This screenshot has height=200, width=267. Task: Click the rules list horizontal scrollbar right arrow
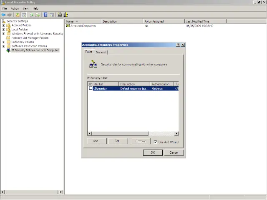click(176, 133)
